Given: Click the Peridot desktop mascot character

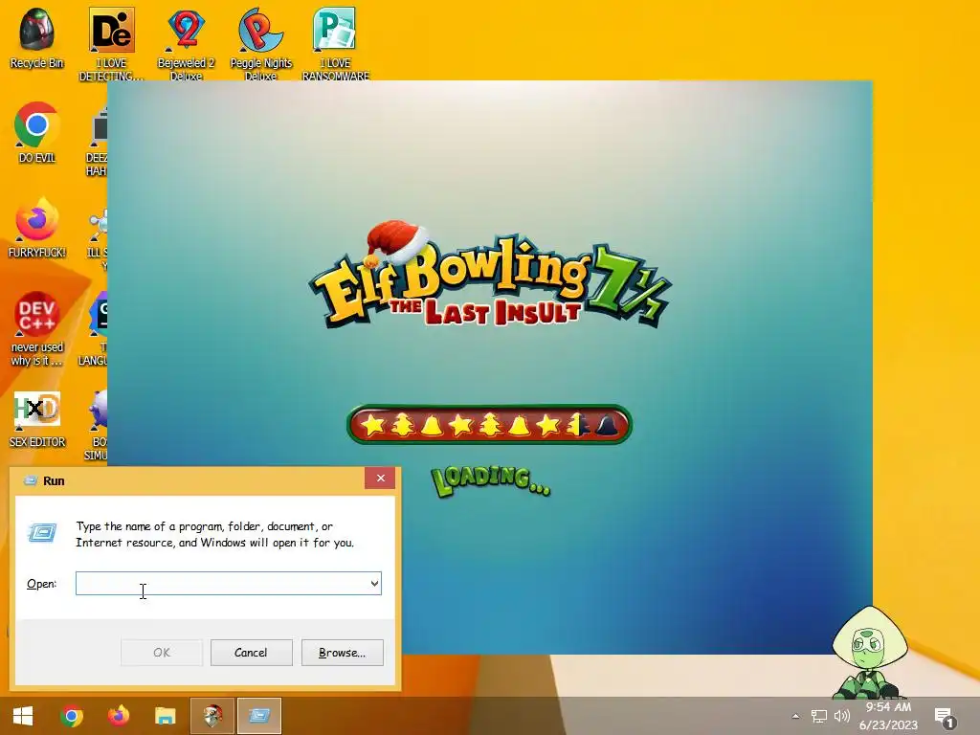Looking at the screenshot, I should click(869, 653).
